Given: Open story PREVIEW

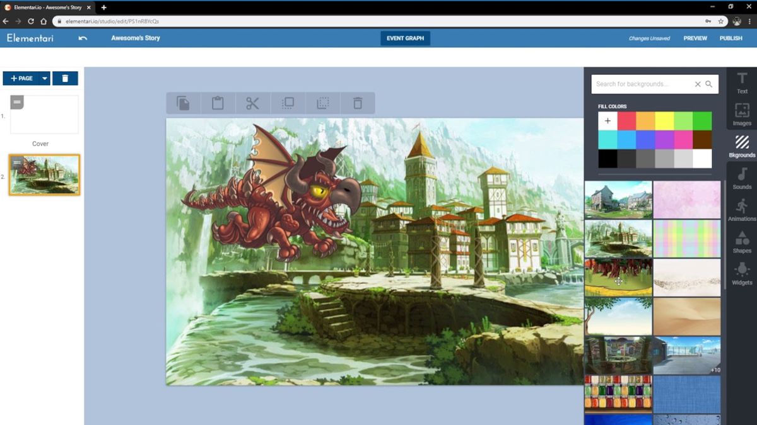Looking at the screenshot, I should point(695,38).
